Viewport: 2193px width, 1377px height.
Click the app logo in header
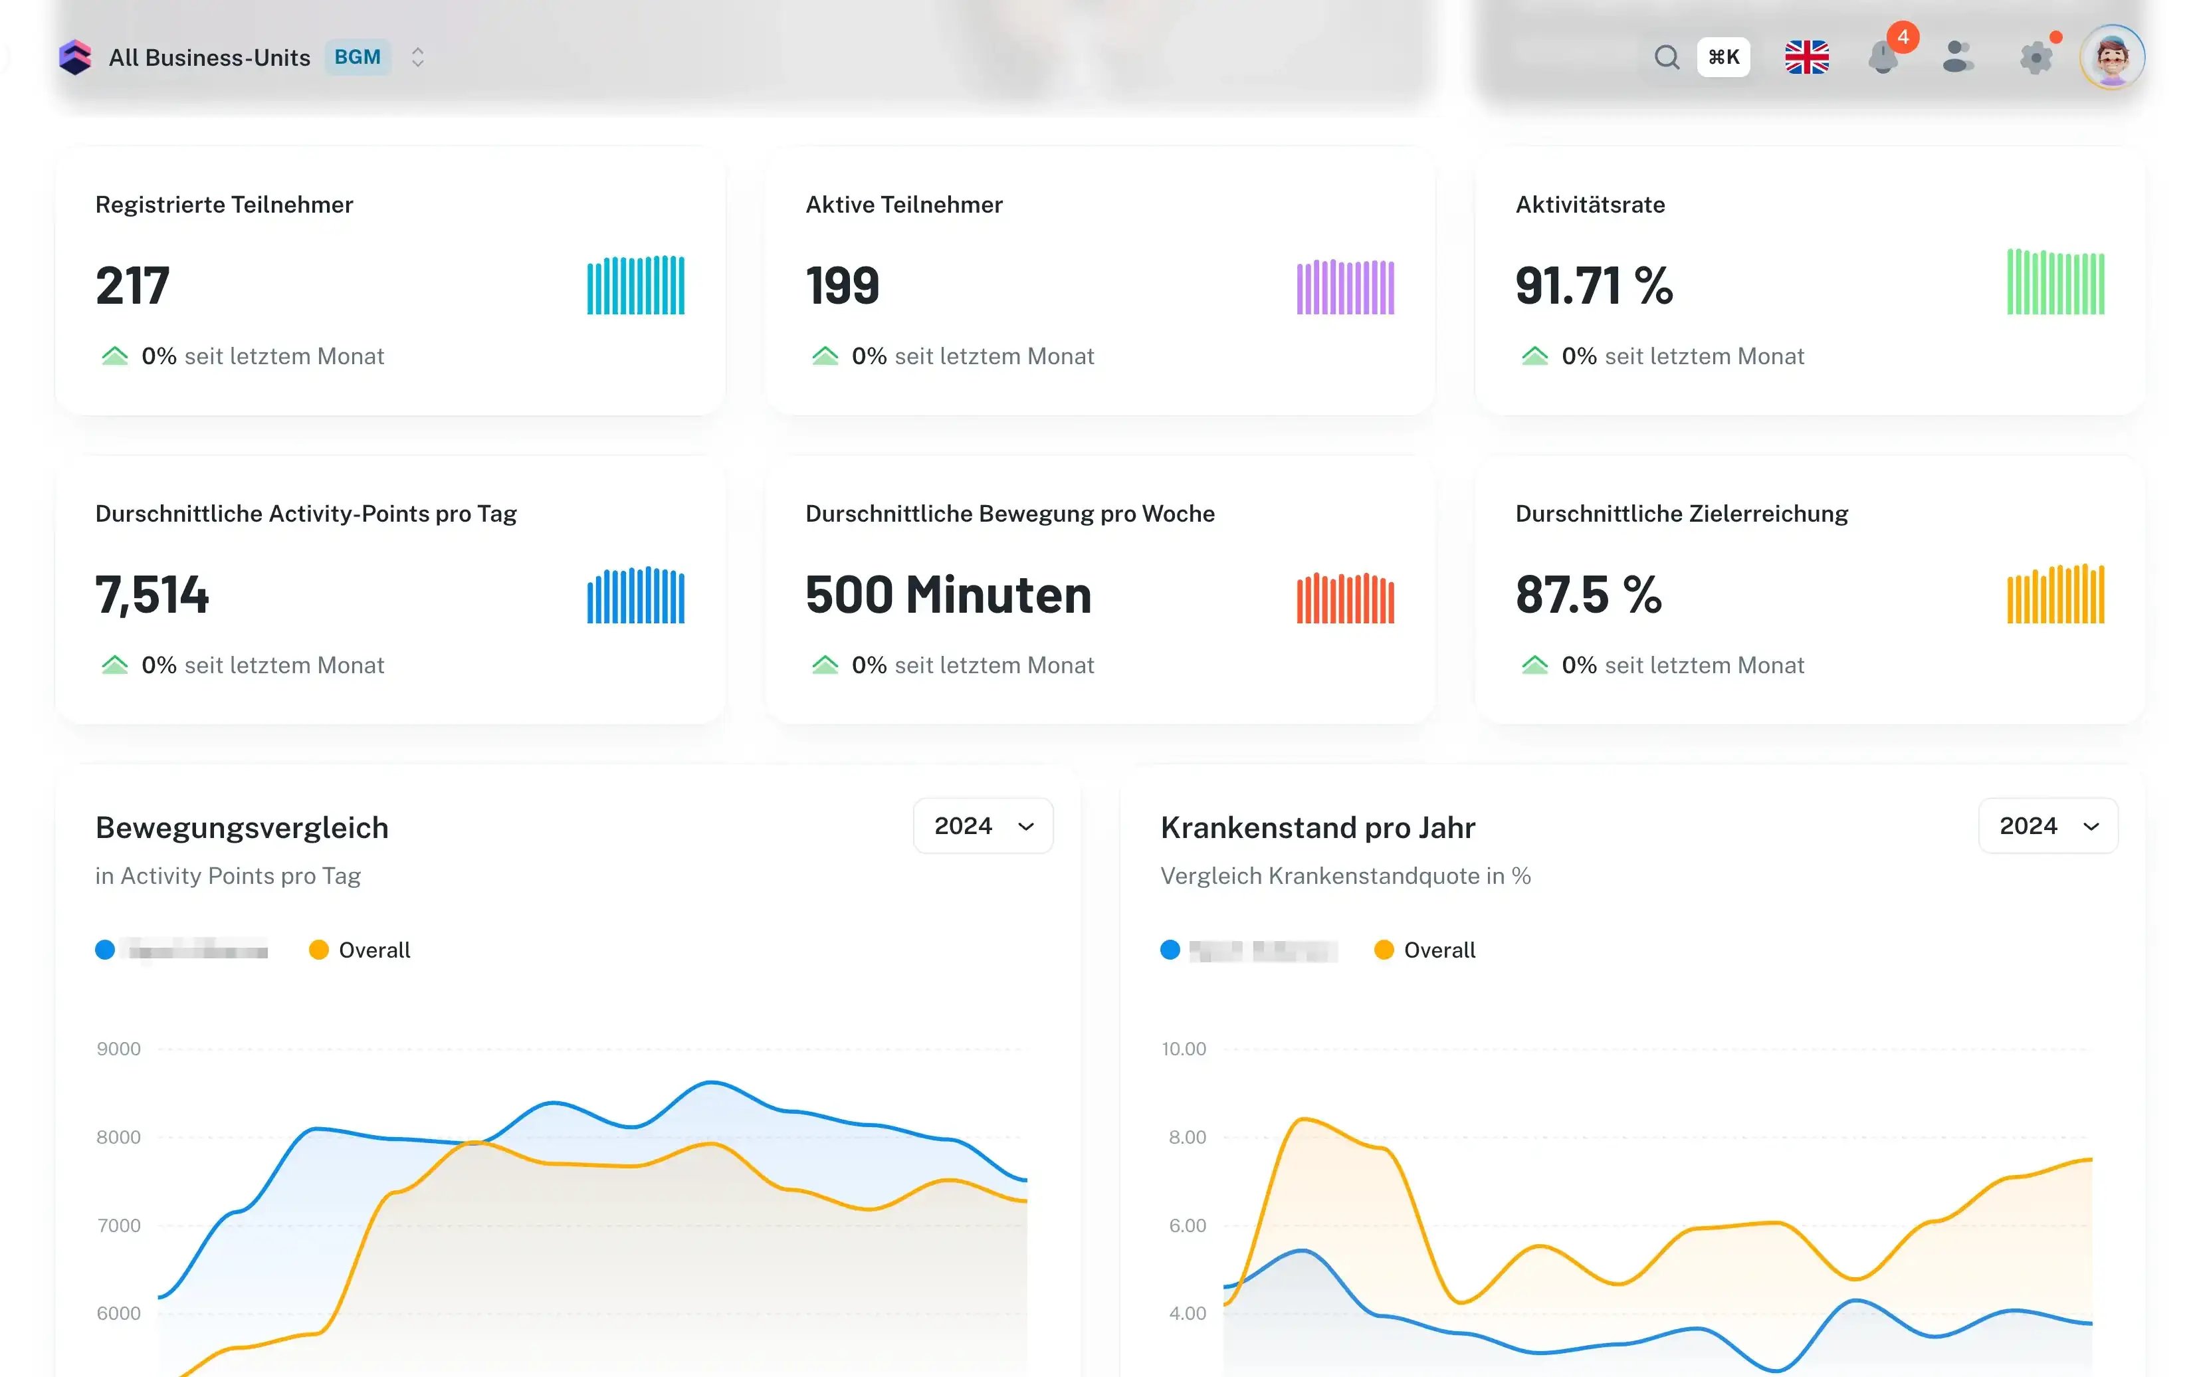pos(76,57)
